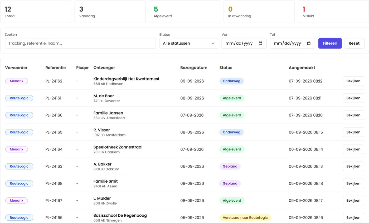The height and width of the screenshot is (223, 369).
Task: Click recipient Kinderdagverblijf Het Kwetternest
Action: [x=127, y=79]
